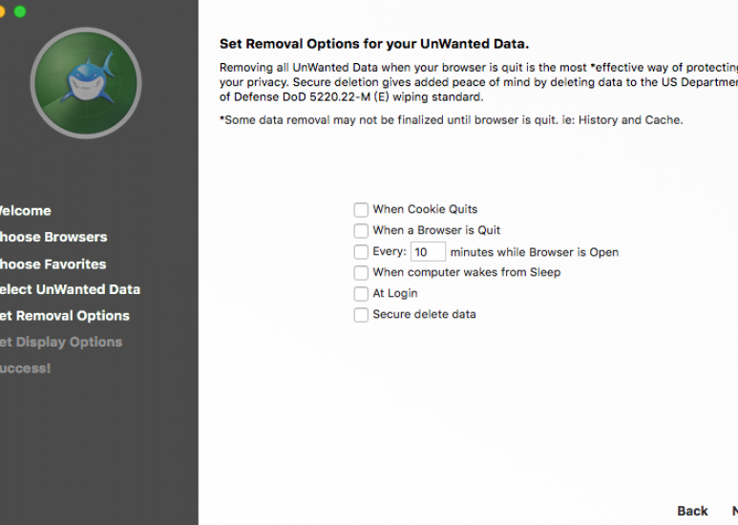This screenshot has width=738, height=525.
Task: Tick When a Browser is Quit
Action: tap(361, 230)
